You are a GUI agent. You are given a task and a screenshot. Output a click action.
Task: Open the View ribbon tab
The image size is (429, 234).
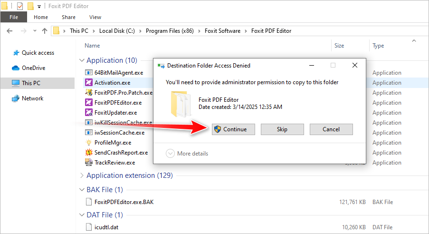95,17
